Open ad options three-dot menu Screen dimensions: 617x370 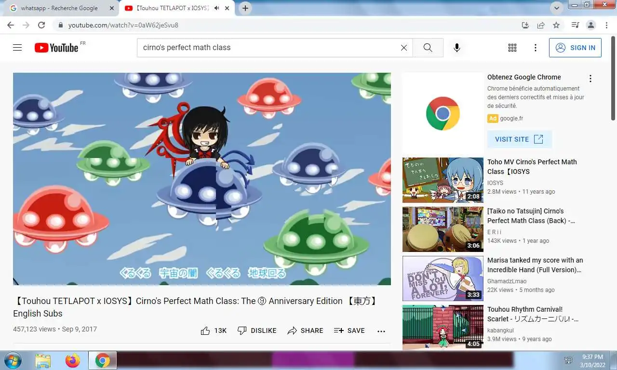590,79
